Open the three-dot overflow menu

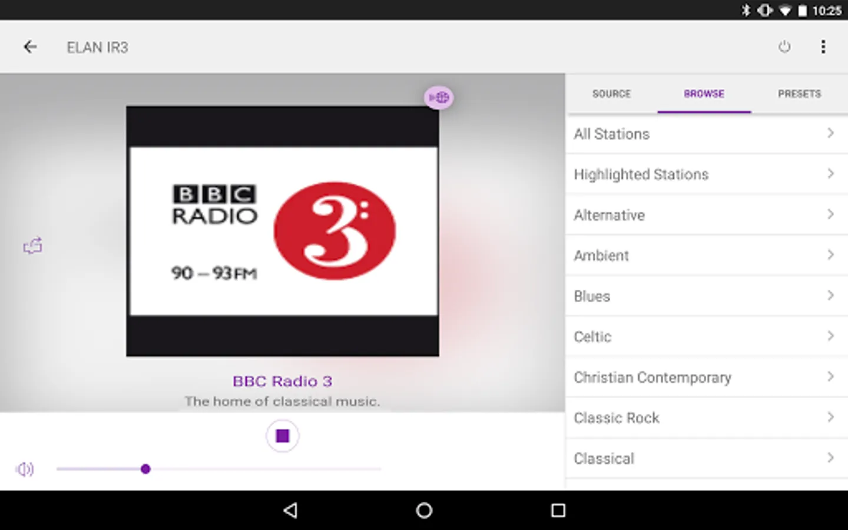tap(823, 47)
